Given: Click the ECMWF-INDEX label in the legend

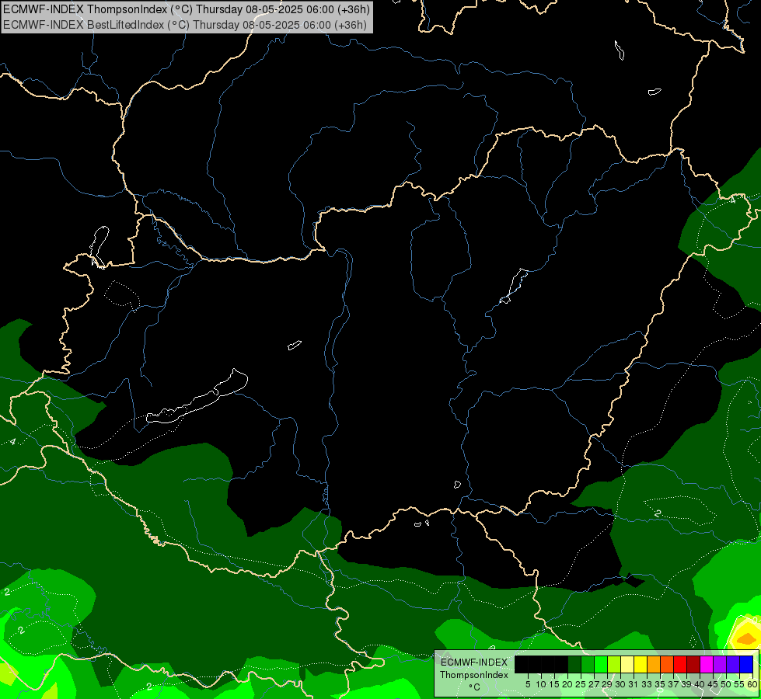Looking at the screenshot, I should point(473,662).
